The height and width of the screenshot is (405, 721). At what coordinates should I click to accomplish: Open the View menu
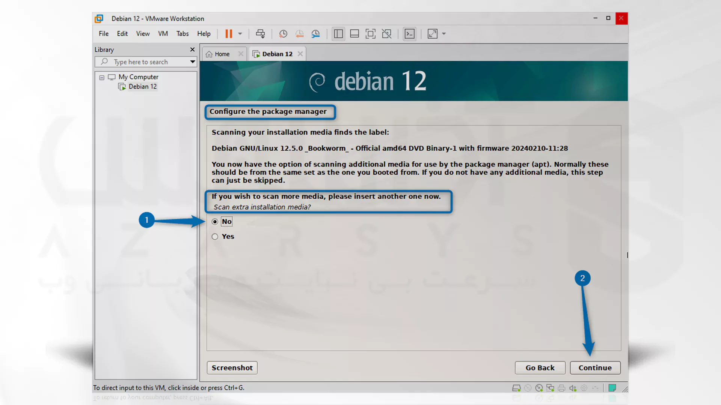tap(143, 34)
